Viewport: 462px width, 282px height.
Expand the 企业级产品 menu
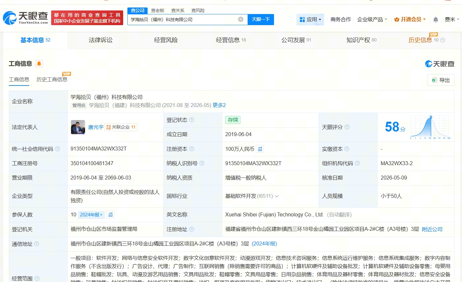(x=372, y=20)
